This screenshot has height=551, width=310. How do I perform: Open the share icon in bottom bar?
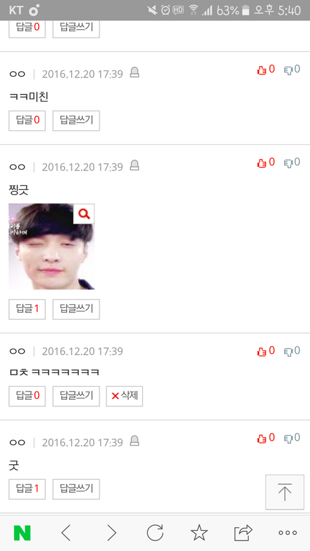point(243,533)
